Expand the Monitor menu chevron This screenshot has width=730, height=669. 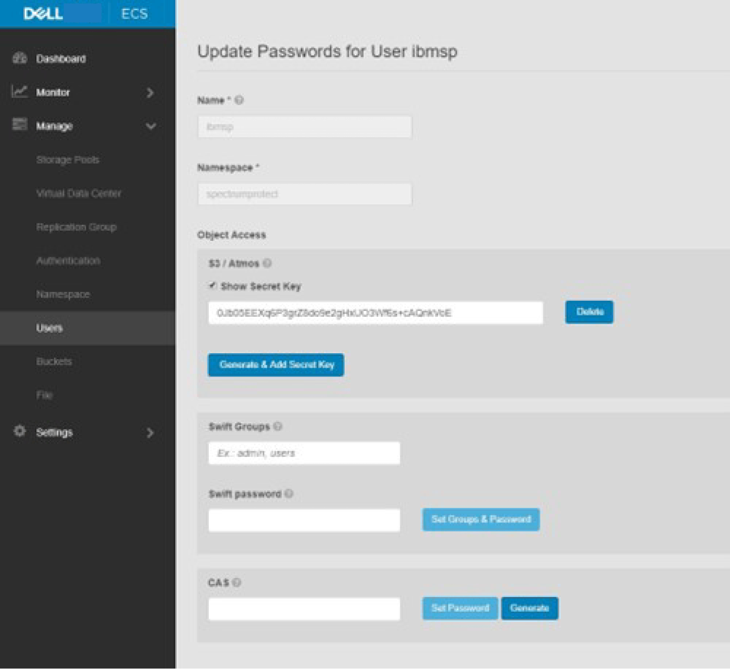pyautogui.click(x=150, y=93)
